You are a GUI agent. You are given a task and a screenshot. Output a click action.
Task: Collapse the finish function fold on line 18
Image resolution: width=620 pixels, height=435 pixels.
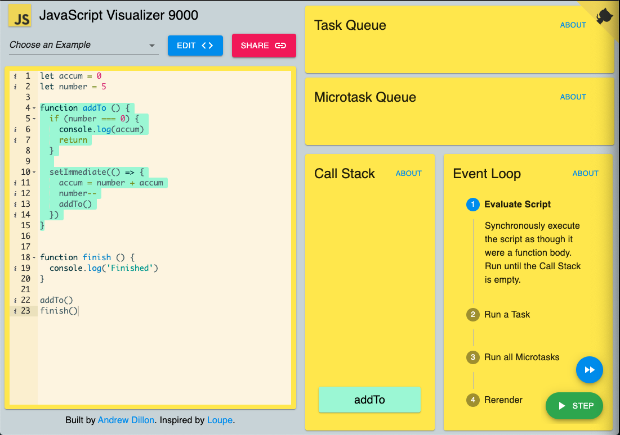(x=34, y=257)
